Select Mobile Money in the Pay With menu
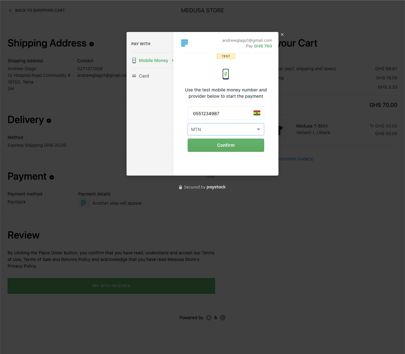Viewport: 405px width, 354px height. 153,60
